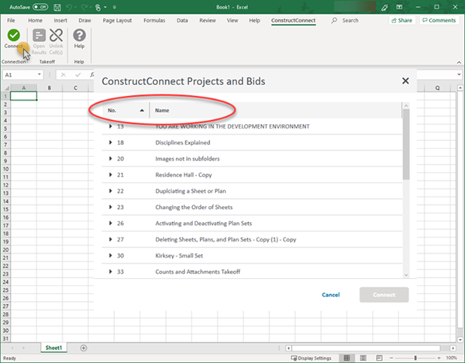The image size is (465, 363).
Task: Select the Formulas tab
Action: [154, 20]
